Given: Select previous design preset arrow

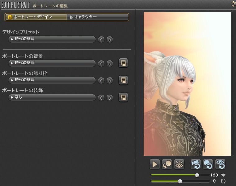Looking at the screenshot, I should pos(101,40).
